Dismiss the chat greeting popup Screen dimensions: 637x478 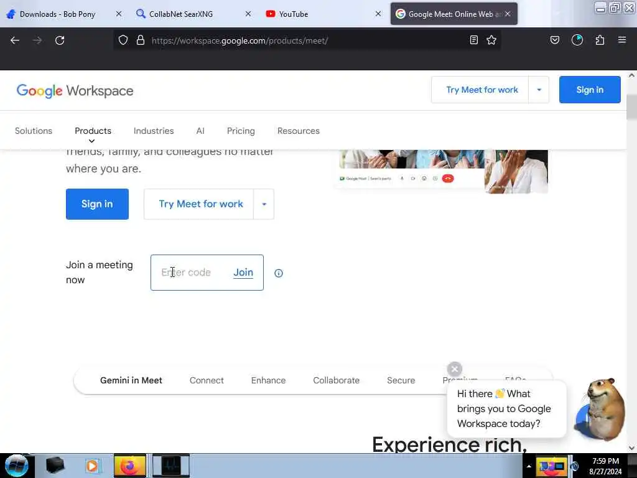pyautogui.click(x=455, y=369)
